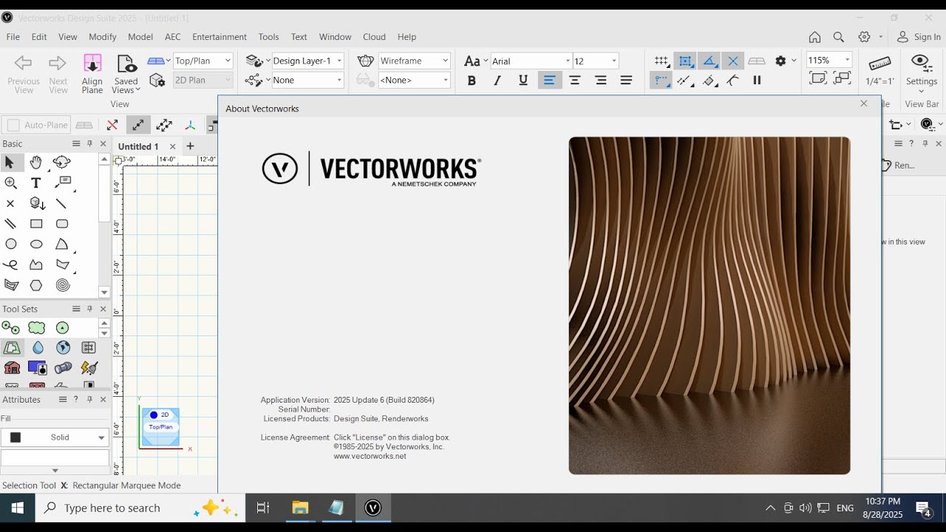Screen dimensions: 946x532
Task: Open the Entertainment menu
Action: [x=220, y=37]
